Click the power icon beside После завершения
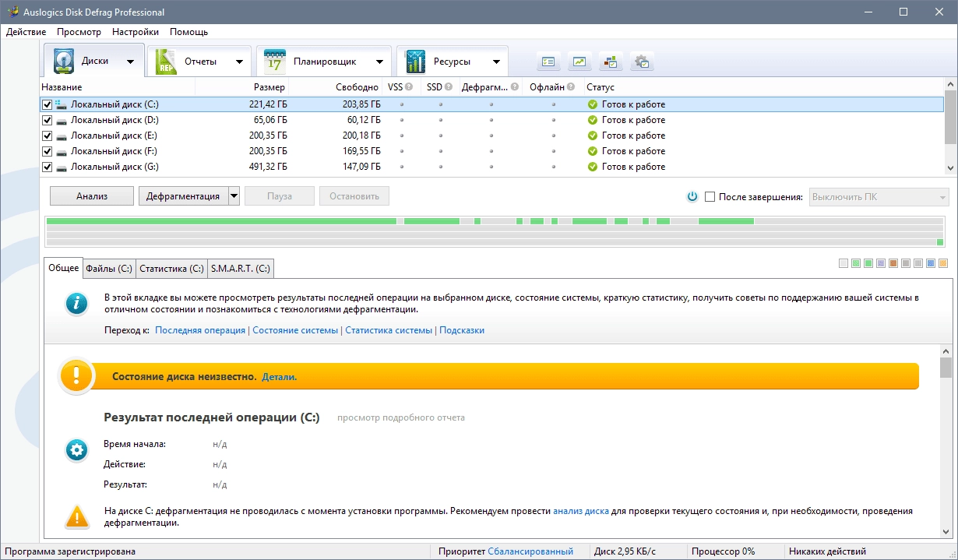 pos(692,197)
